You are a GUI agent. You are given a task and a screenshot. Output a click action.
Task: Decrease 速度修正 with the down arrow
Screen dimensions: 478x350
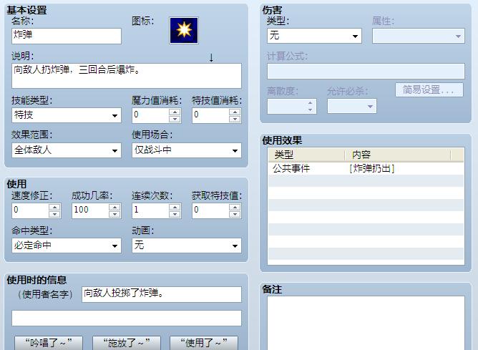(x=54, y=214)
